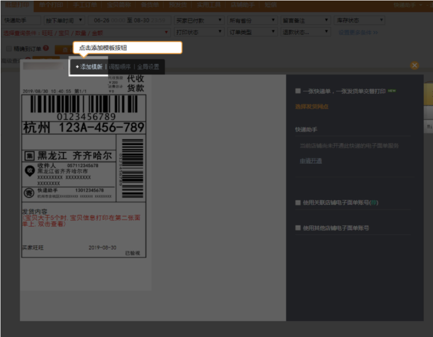Click 买家旺旺 text on waybill
433x337 pixels.
coord(33,247)
